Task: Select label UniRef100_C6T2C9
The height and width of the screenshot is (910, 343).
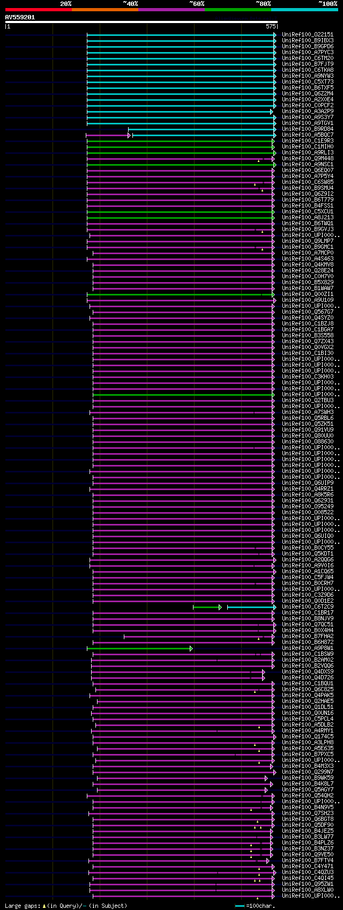Action: click(308, 606)
